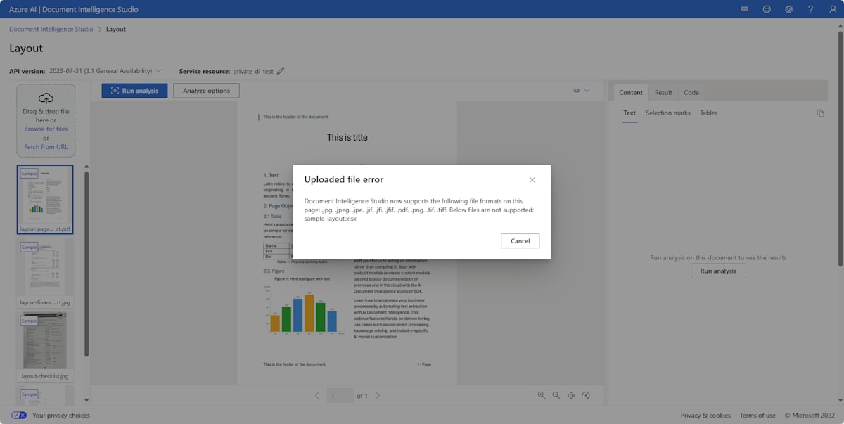Switch to the Code tab

[691, 92]
